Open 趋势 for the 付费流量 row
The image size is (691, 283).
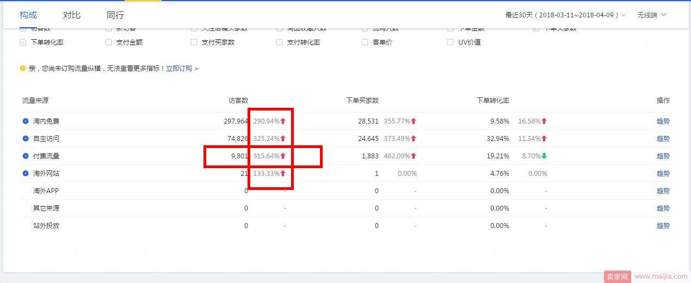click(663, 156)
